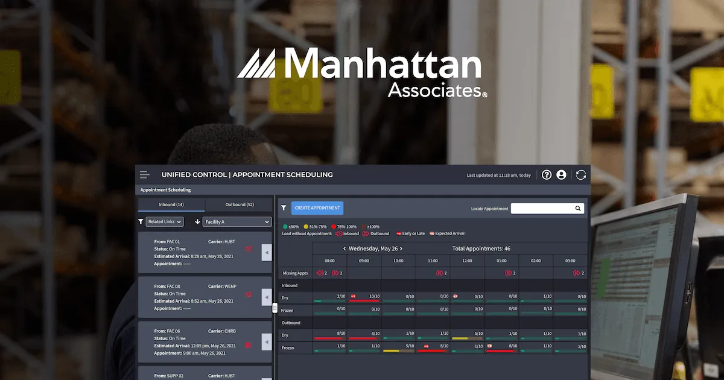Switch to the Outbound (52) tab

(x=240, y=204)
